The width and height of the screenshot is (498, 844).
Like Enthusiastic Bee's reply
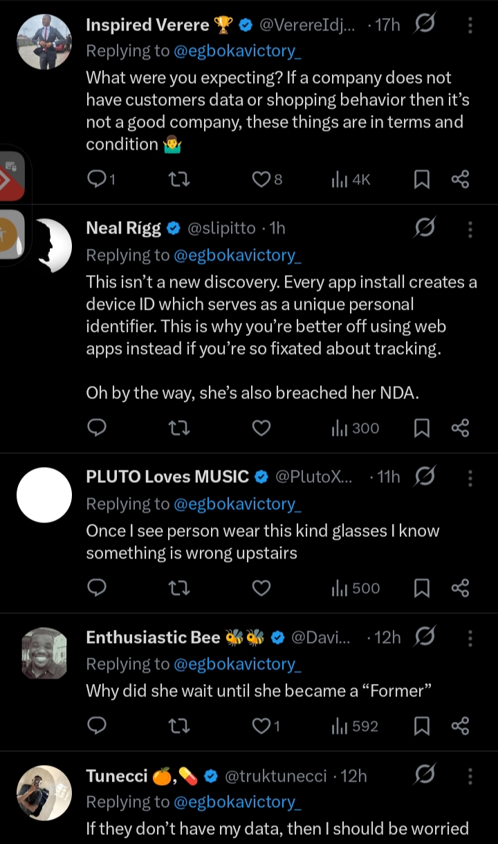(261, 726)
